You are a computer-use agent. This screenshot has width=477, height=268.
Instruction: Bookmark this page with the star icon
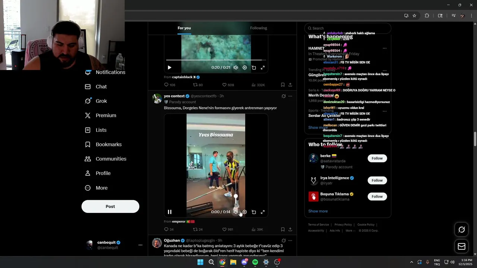[414, 16]
